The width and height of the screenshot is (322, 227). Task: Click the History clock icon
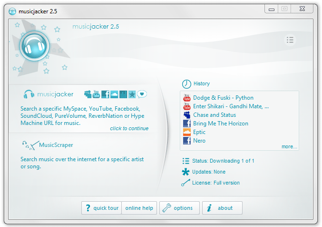pyautogui.click(x=186, y=84)
